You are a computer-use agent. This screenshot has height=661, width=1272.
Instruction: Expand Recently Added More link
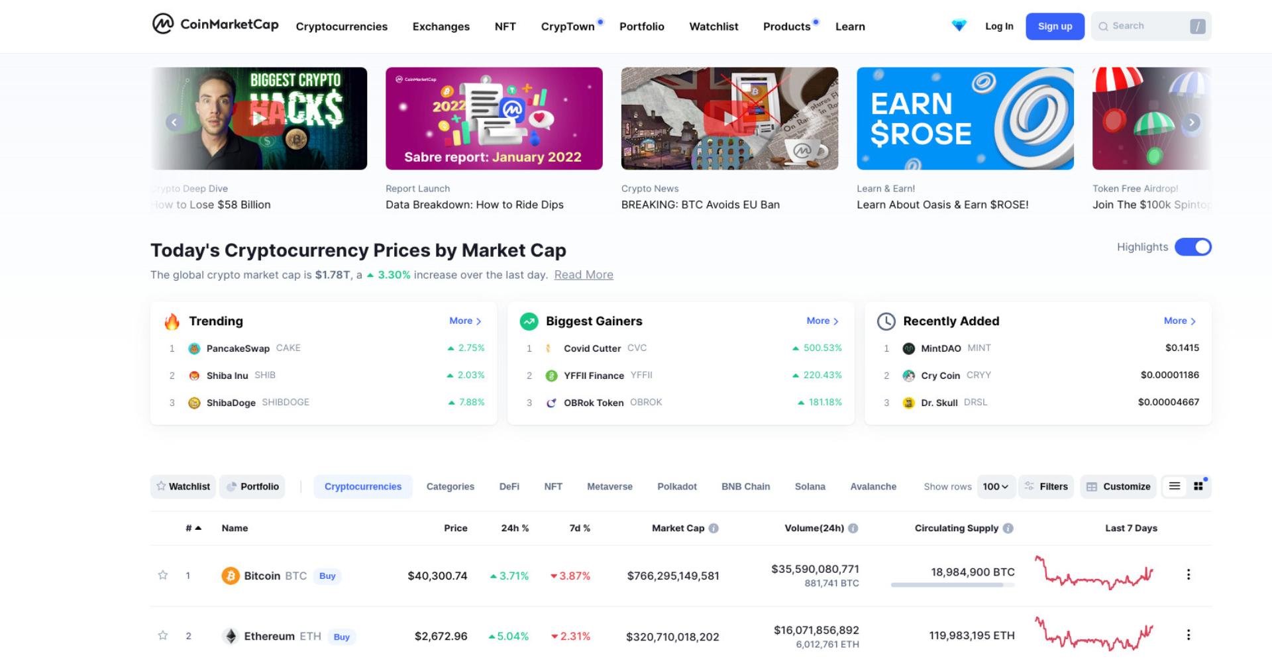click(x=1180, y=321)
